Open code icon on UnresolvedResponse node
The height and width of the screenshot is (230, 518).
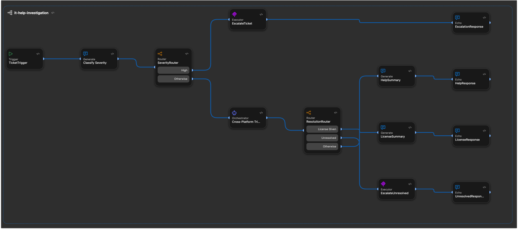tap(484, 187)
